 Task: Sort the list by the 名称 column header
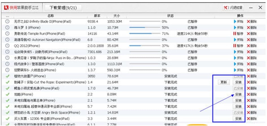point(51,16)
